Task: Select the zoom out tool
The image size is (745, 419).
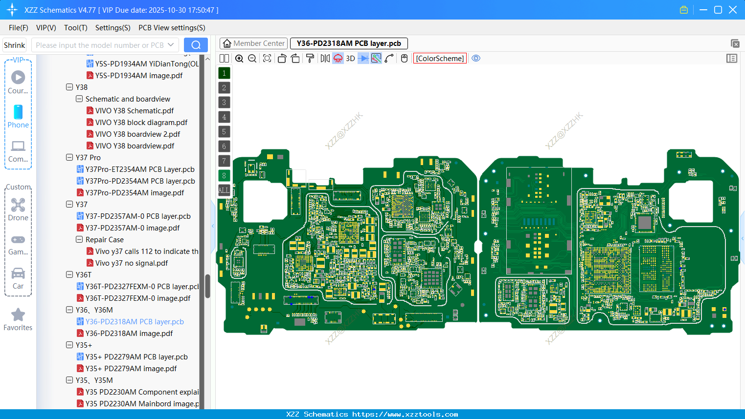Action: click(x=251, y=58)
